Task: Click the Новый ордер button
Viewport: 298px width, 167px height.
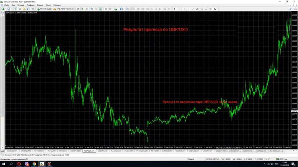Action: pyautogui.click(x=44, y=9)
